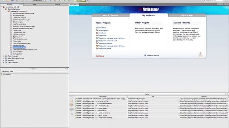This screenshot has height=128, width=229.
Task: Open the RESTWeb recent project
Action: (x=102, y=28)
